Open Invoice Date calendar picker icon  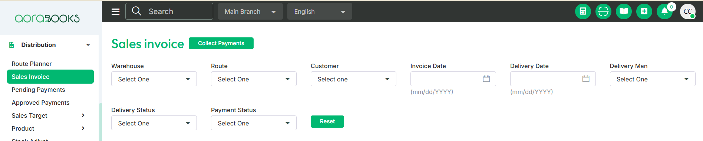point(486,79)
